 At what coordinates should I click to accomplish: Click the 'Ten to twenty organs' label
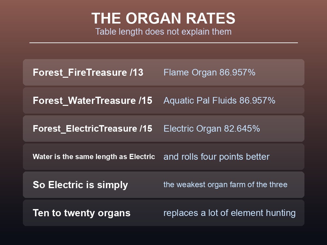pos(81,213)
